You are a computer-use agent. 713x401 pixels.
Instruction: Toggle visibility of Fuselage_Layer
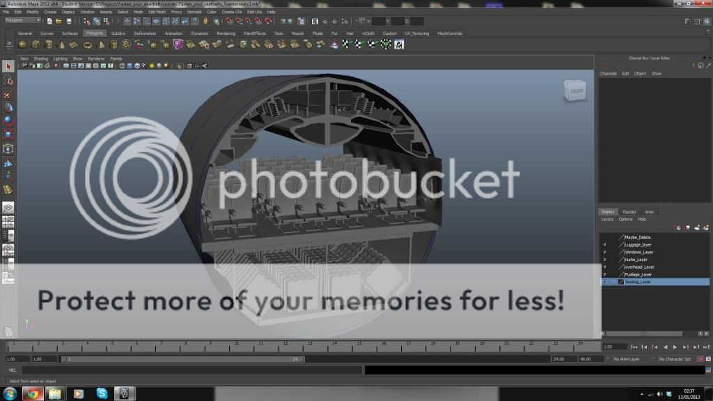pyautogui.click(x=604, y=274)
